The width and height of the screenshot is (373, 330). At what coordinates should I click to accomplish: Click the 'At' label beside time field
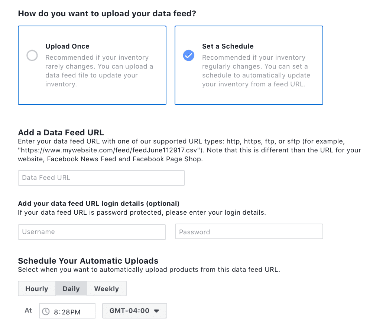28,310
